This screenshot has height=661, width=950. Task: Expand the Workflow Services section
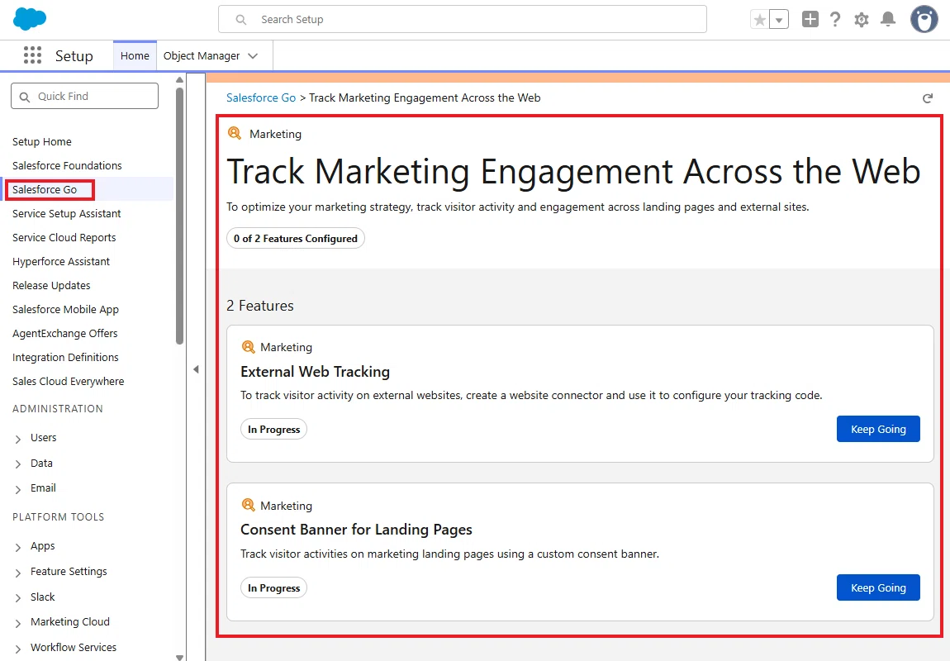point(18,649)
